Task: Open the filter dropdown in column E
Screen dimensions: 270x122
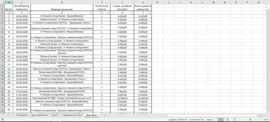Action: pyautogui.click(x=109, y=13)
